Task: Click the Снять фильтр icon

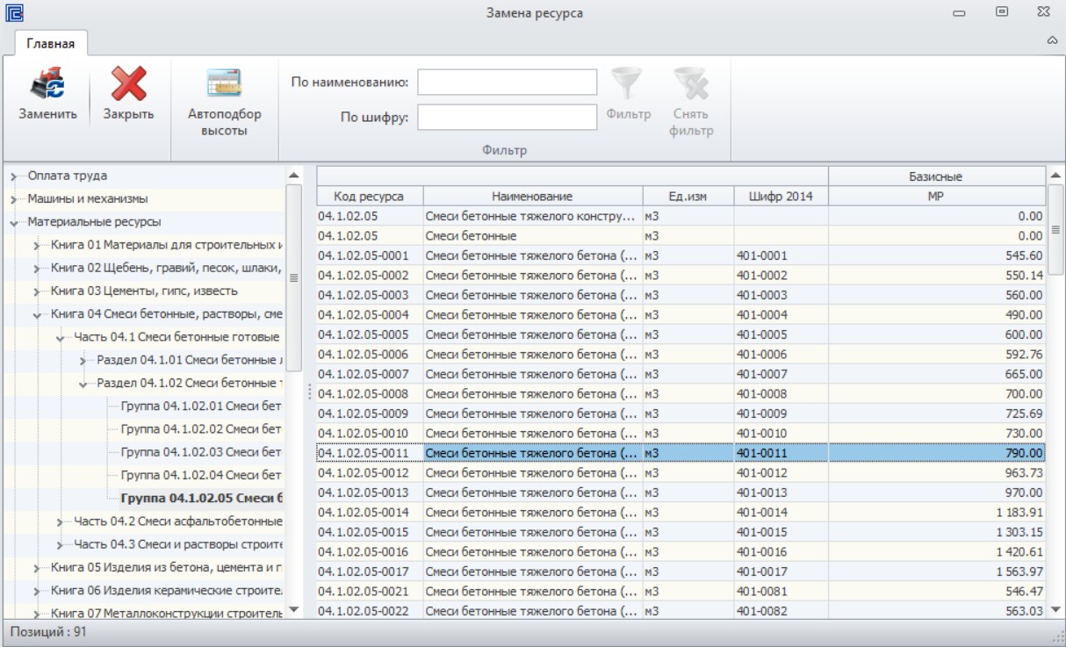Action: pyautogui.click(x=691, y=84)
